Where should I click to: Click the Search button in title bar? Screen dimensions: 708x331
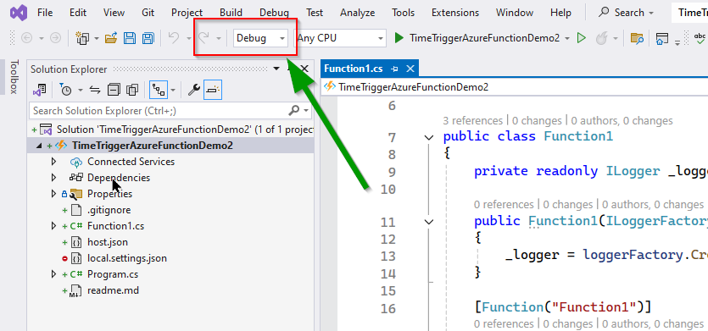627,13
